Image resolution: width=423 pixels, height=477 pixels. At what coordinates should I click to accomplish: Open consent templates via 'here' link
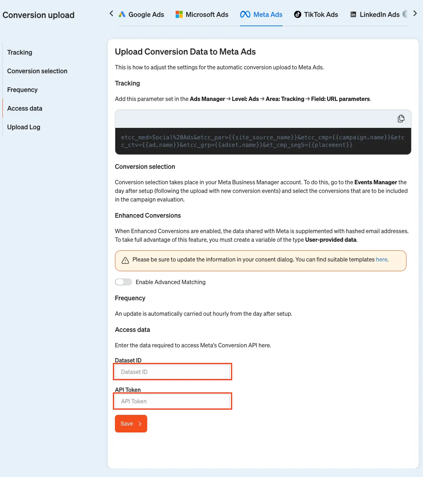381,259
